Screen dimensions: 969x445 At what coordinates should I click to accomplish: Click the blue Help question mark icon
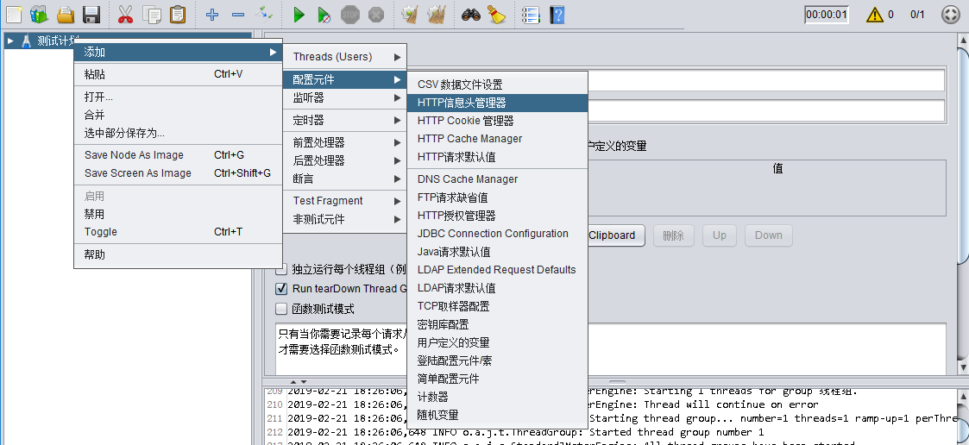[557, 14]
